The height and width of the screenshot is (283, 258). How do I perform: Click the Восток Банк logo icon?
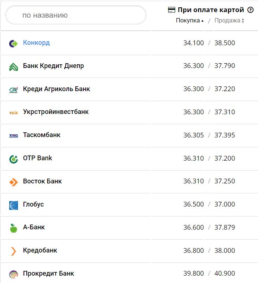[14, 182]
